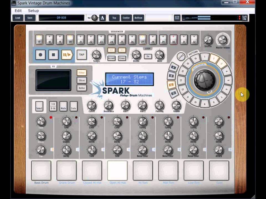Toggle the Loop On button

coord(148,56)
